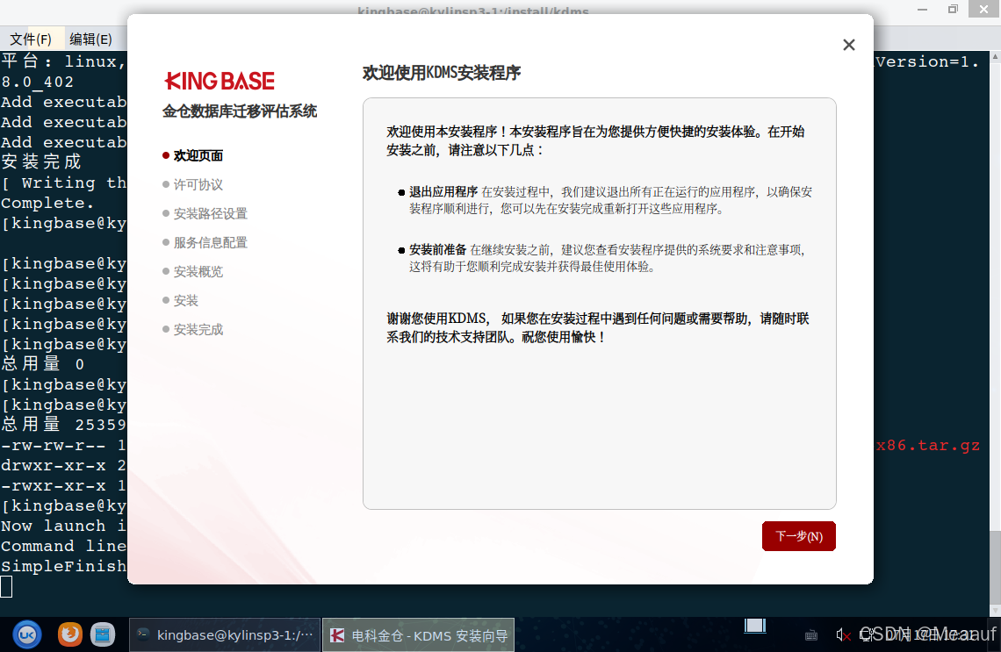Screen dimensions: 1001x652
Task: Open the UKUI start menu icon
Action: pos(27,634)
